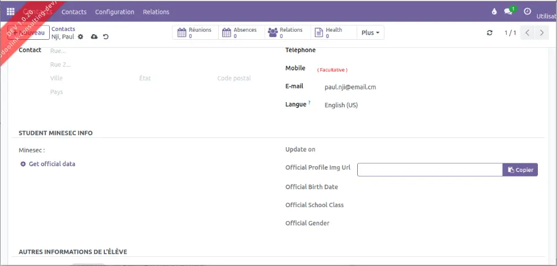Viewport: 557px width, 266px height.
Task: Open the Contacts top menu
Action: coord(74,12)
